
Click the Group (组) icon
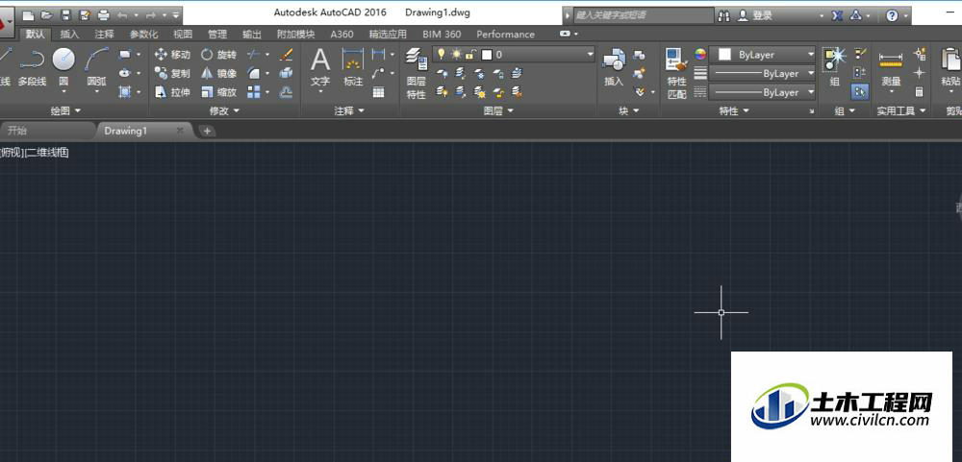(x=834, y=67)
